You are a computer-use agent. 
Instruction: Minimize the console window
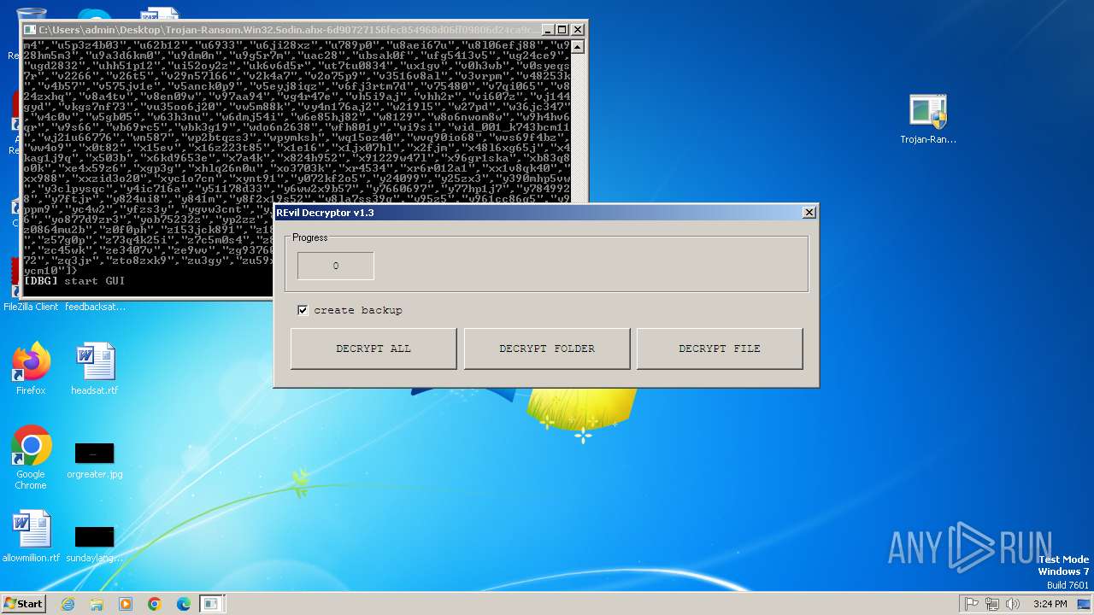549,29
